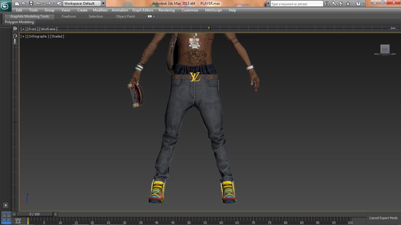This screenshot has height=225, width=401.
Task: Open the Customize Quick Access Toolbar arrow
Action: tap(103, 4)
